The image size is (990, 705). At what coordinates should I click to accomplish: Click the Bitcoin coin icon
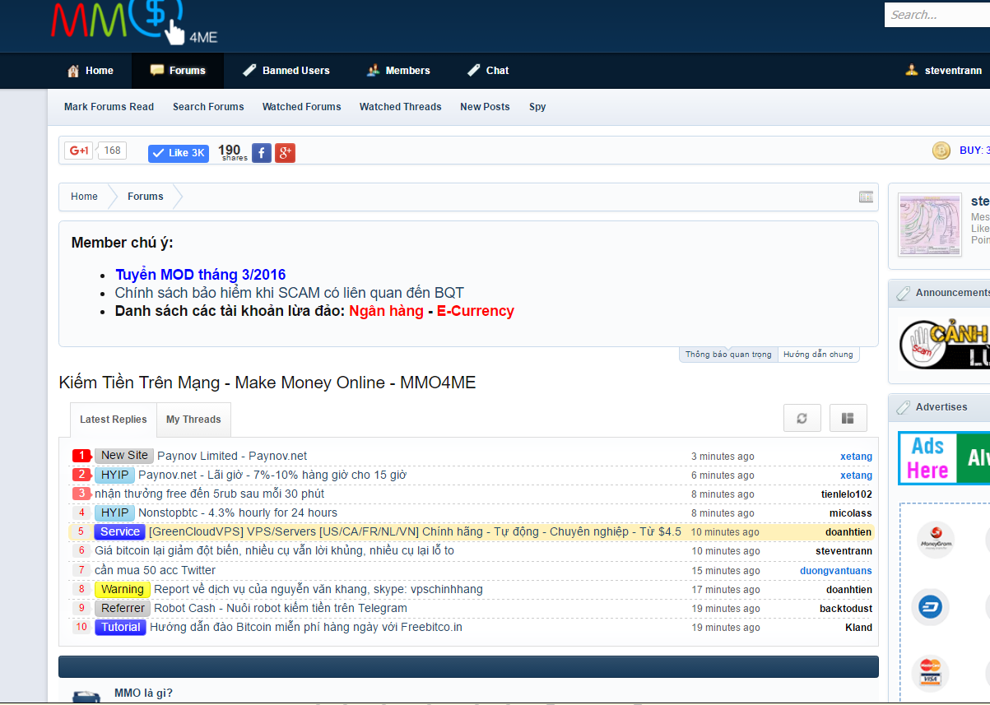pos(941,151)
